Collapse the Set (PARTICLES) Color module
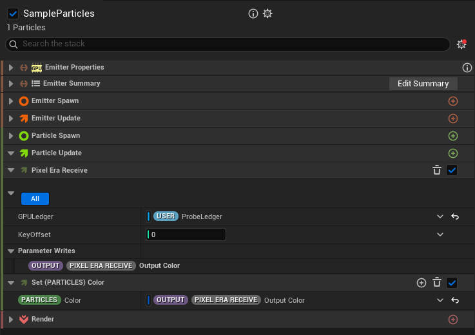The width and height of the screenshot is (475, 335). (11, 283)
